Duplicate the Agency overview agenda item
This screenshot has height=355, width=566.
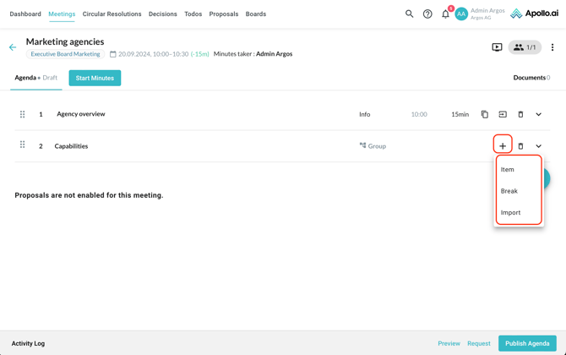(x=485, y=114)
